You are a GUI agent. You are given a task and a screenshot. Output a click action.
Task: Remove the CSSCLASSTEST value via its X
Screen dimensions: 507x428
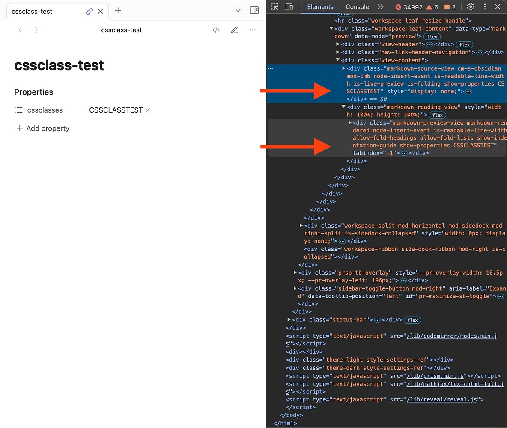[148, 110]
